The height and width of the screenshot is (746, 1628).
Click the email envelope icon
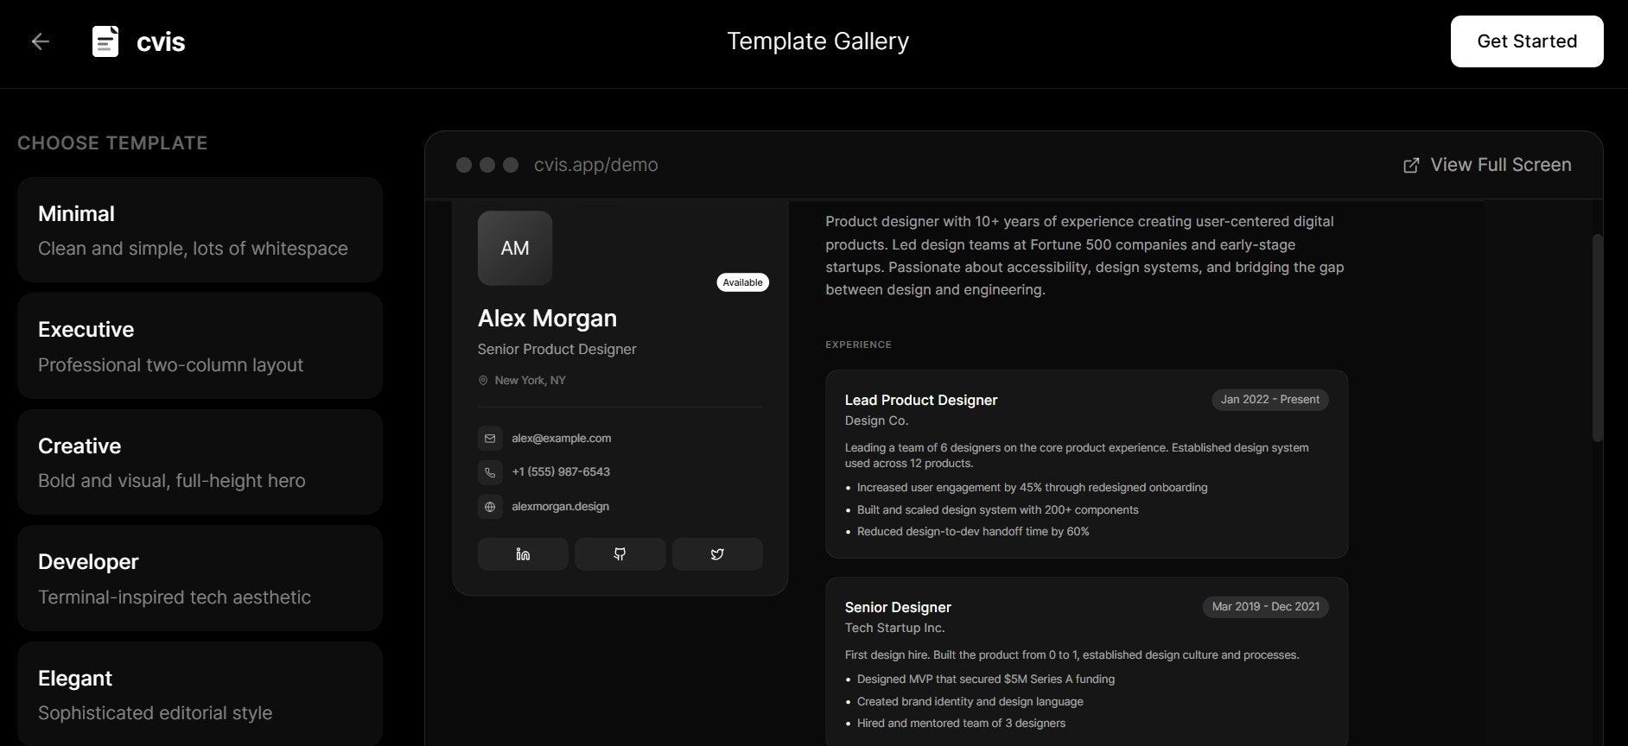pyautogui.click(x=490, y=438)
